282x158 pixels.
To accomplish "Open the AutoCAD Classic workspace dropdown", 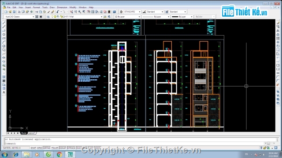I will pos(33,17).
